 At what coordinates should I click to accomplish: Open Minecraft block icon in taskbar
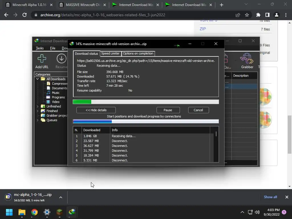click(59, 212)
